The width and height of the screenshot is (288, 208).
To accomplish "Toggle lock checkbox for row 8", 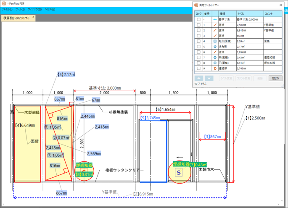I will pyautogui.click(x=198, y=63).
